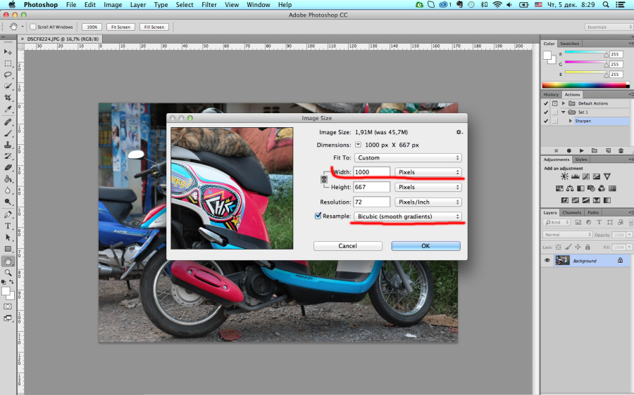Image resolution: width=634 pixels, height=395 pixels.
Task: Select the Quick Selection tool
Action: coord(8,86)
